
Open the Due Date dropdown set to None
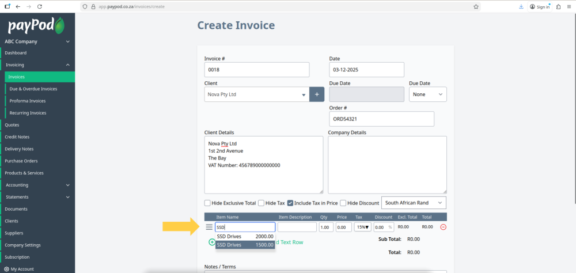[428, 94]
